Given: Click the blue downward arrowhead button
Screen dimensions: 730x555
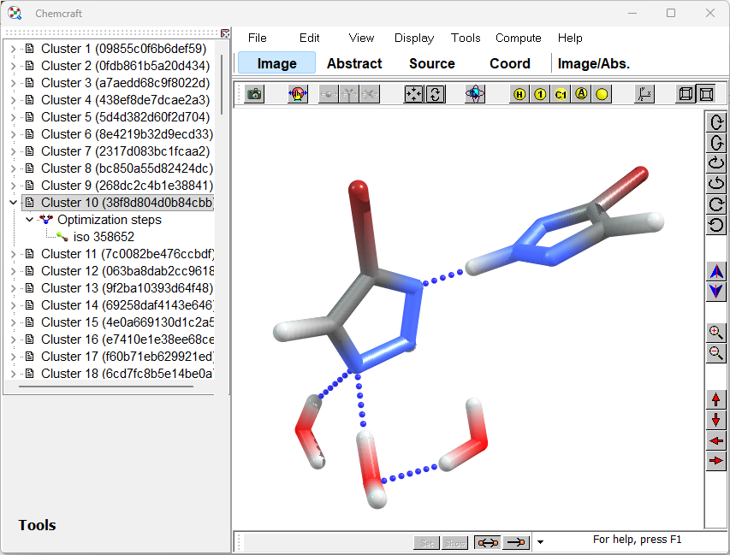Looking at the screenshot, I should pos(716,292).
